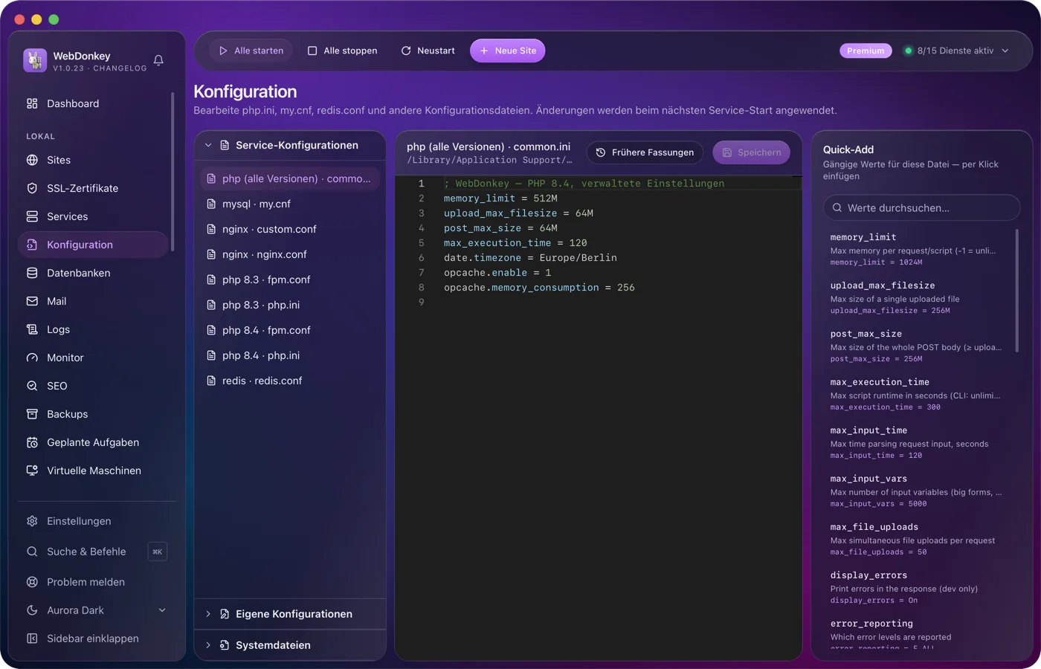Open SSL-Zertifikate shield icon in sidebar
This screenshot has height=669, width=1041.
coord(32,188)
